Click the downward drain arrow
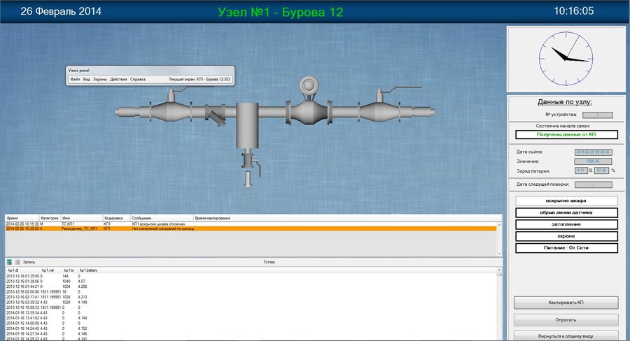630x341 pixels. [248, 181]
